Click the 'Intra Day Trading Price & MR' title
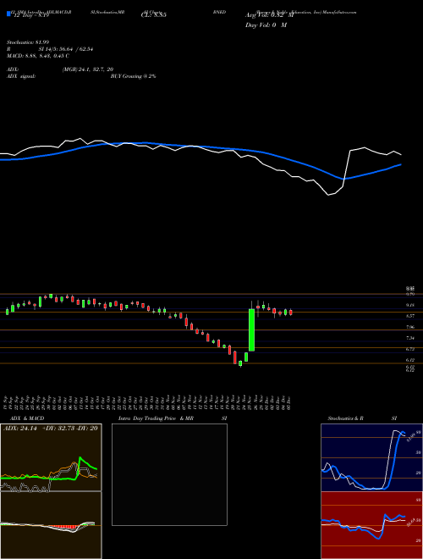 click(156, 418)
